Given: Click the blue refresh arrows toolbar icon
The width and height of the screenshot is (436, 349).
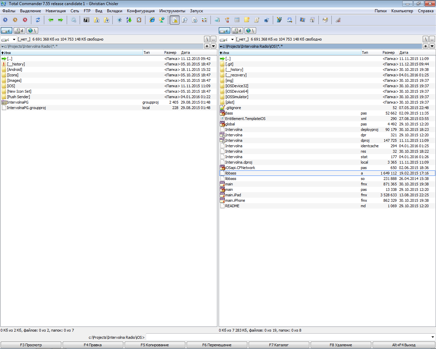Looking at the screenshot, I should click(x=38, y=20).
